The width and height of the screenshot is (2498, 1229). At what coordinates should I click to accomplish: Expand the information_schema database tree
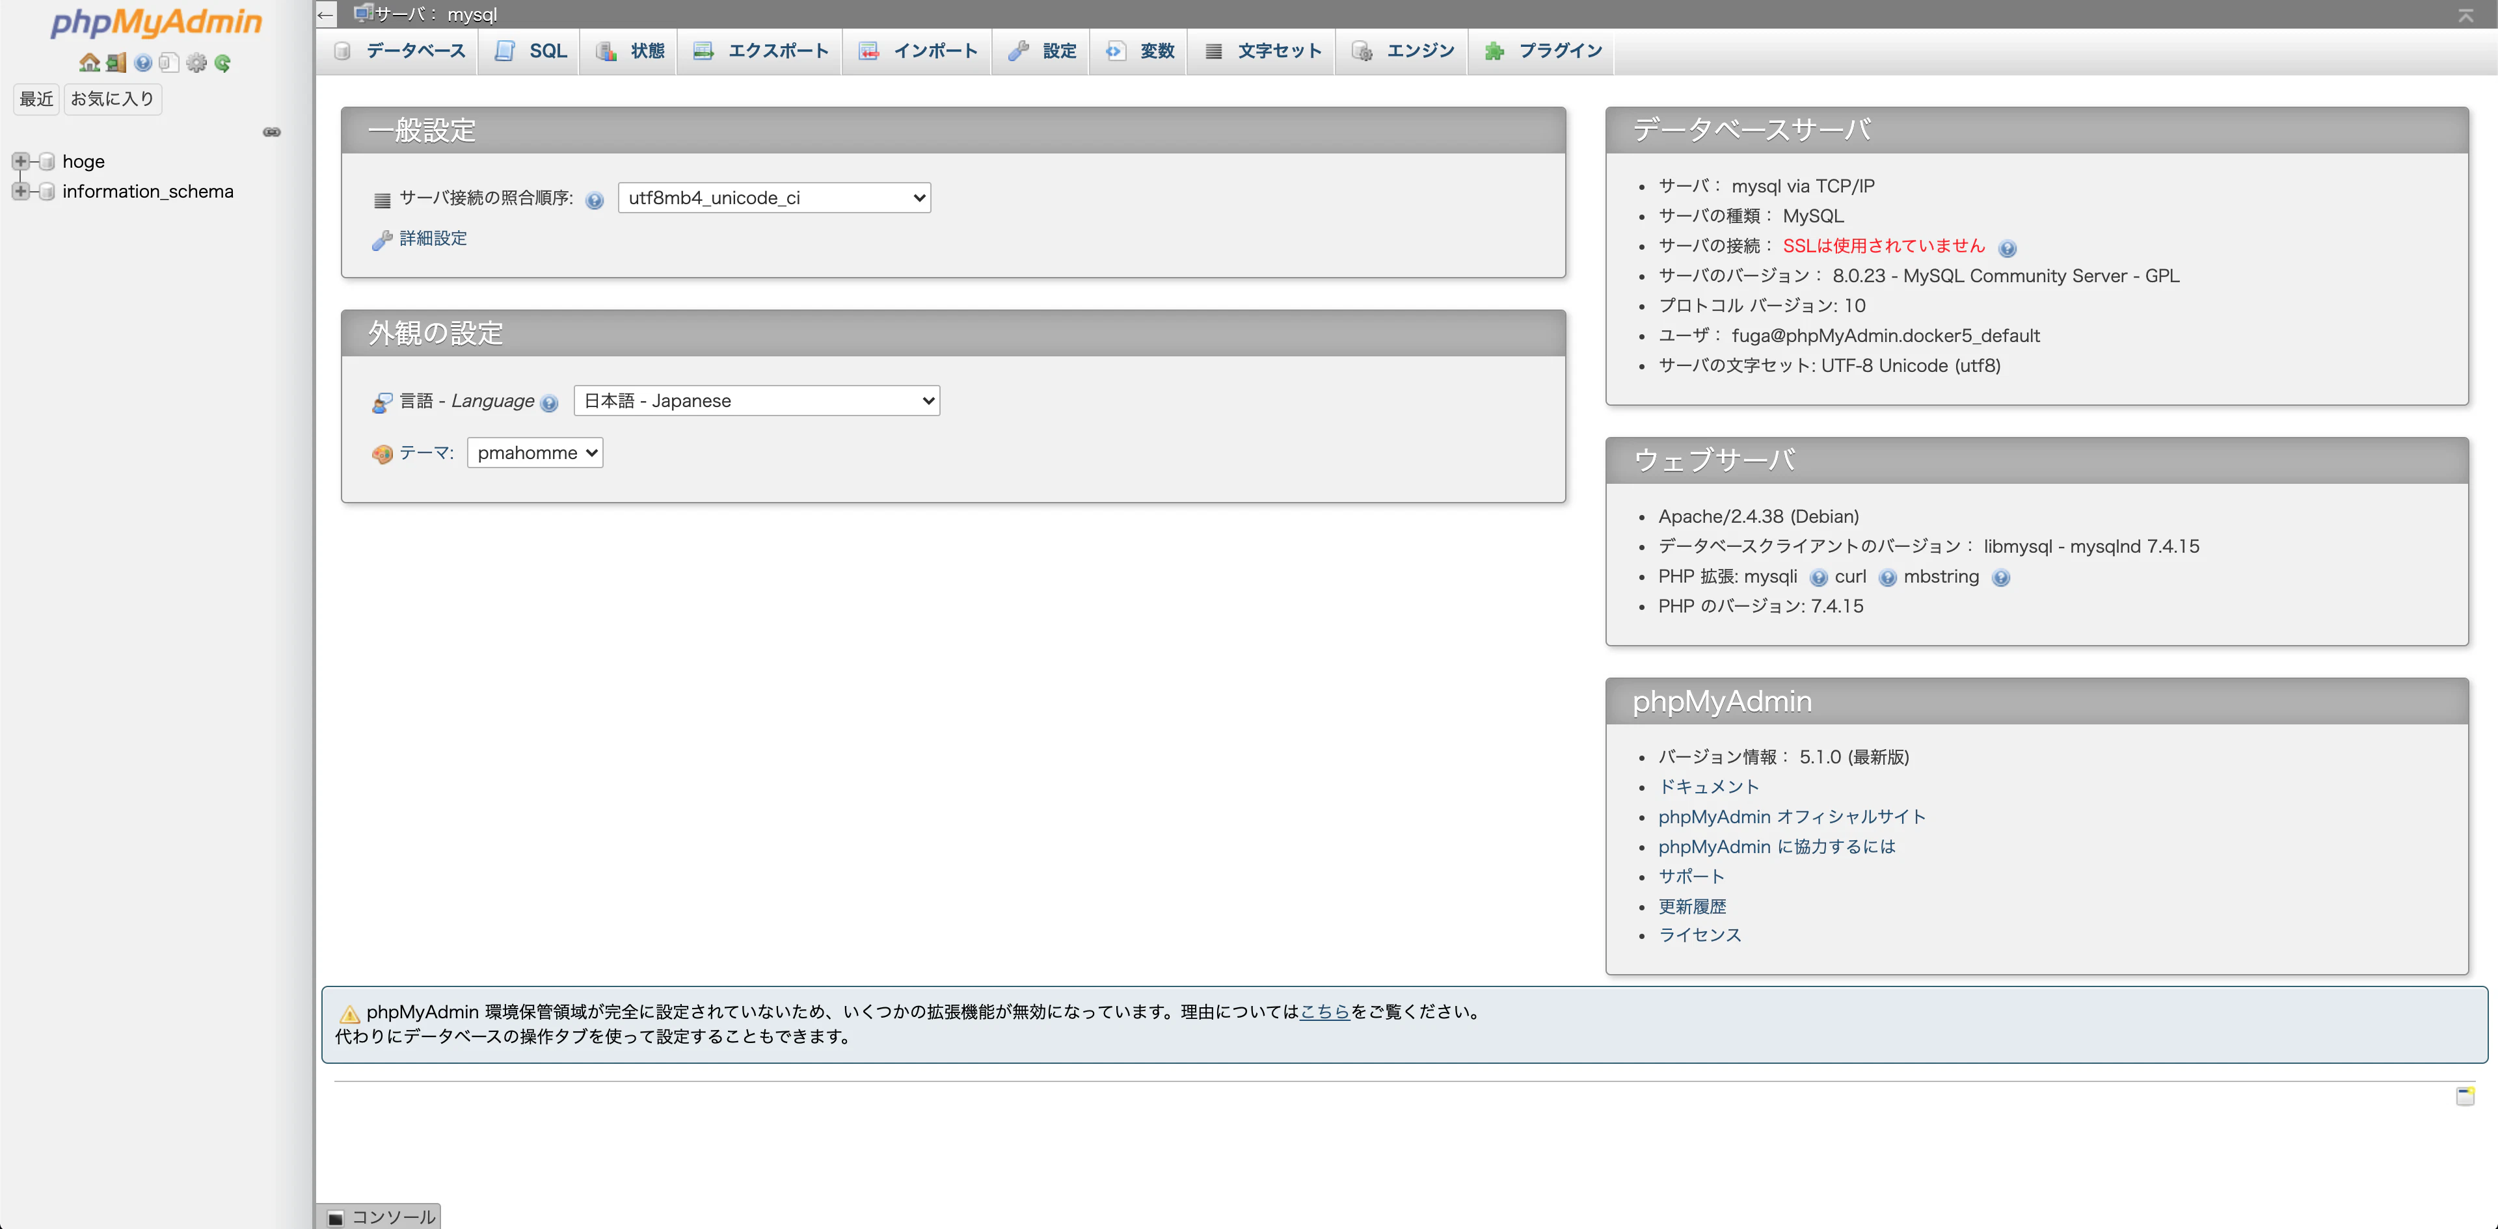point(20,192)
